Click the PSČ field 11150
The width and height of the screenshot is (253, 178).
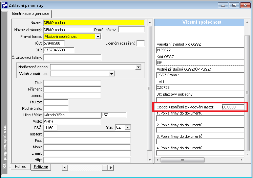(50, 128)
